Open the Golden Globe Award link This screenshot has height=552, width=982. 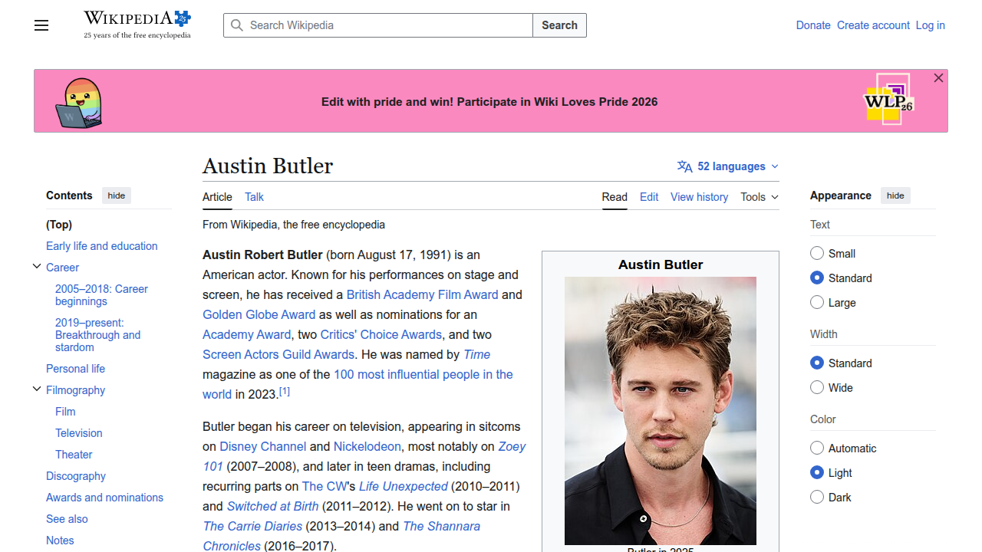259,314
